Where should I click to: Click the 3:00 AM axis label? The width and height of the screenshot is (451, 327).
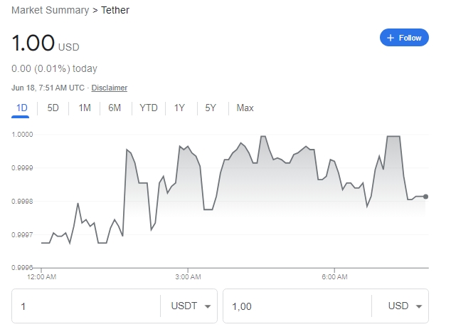tap(187, 276)
